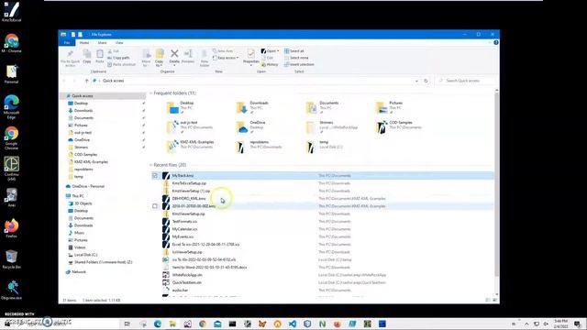The width and height of the screenshot is (587, 330).
Task: Select the Firefox desktop icon
Action: click(x=11, y=228)
